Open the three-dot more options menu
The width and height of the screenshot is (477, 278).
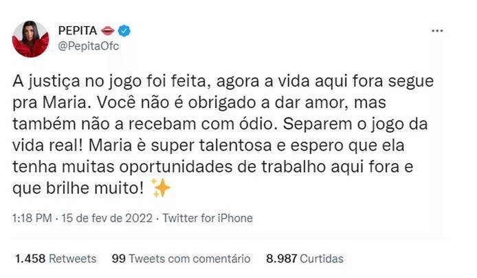click(x=437, y=31)
